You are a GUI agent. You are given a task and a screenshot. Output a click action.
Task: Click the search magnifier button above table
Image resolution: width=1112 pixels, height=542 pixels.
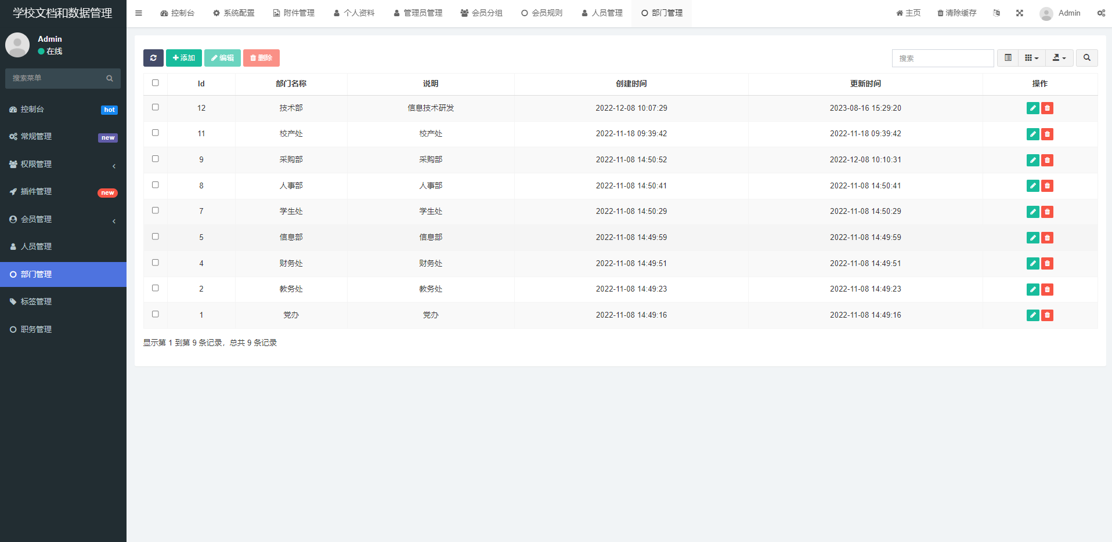(x=1086, y=58)
